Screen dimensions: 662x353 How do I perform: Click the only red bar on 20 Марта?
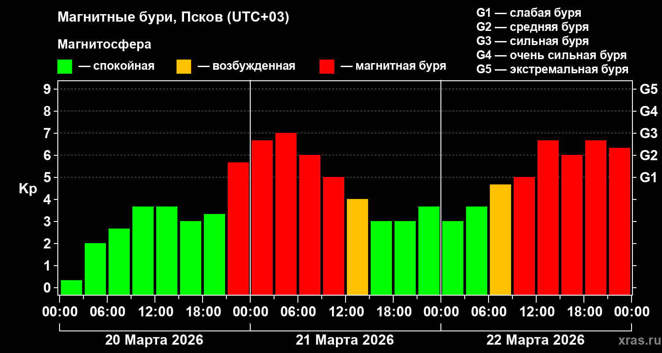(238, 229)
